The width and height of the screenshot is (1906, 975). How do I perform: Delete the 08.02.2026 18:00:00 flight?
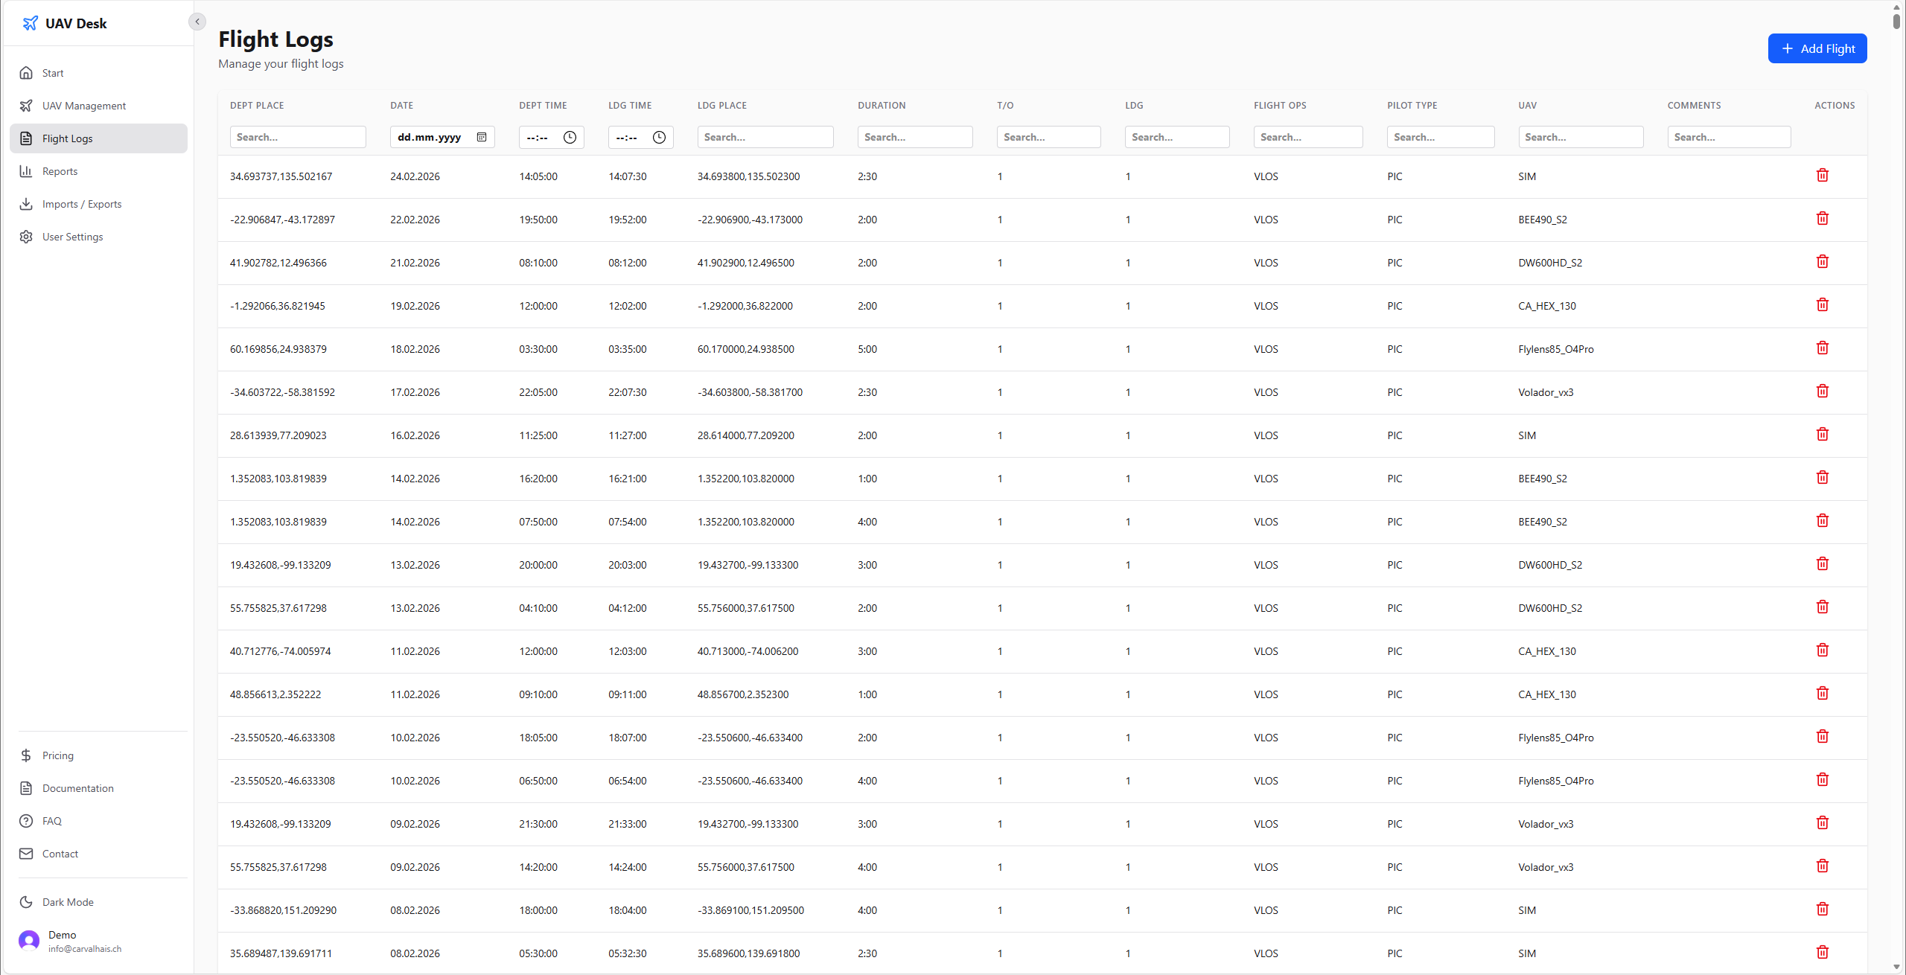(1823, 909)
